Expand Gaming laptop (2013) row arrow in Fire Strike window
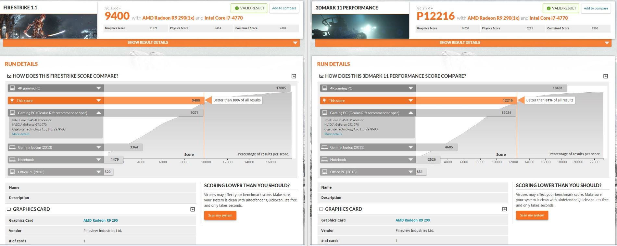This screenshot has width=617, height=246. [99, 147]
